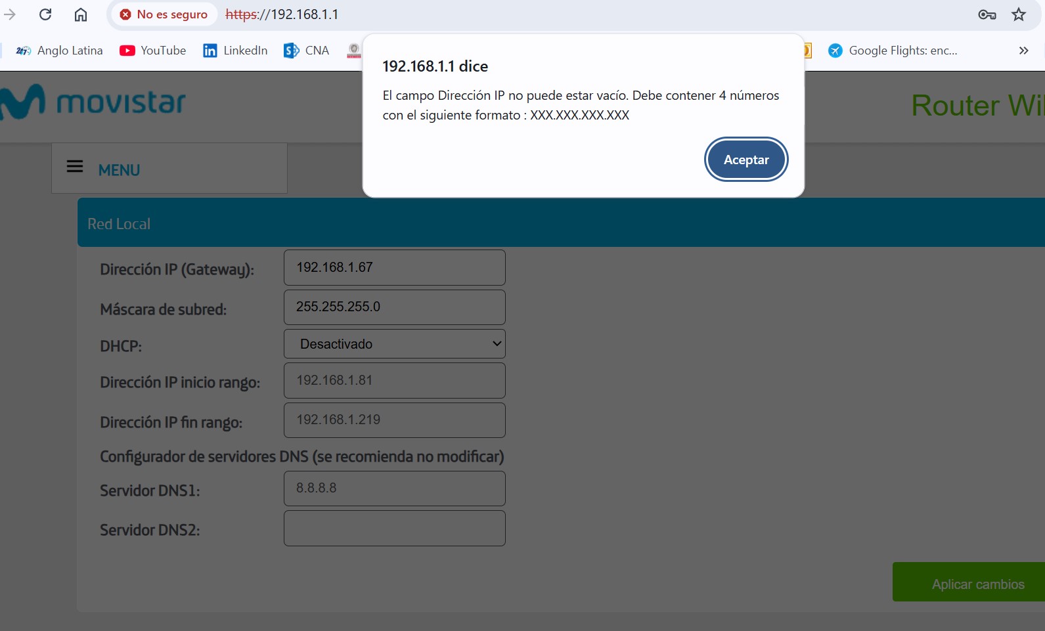Open the YouTube bookmark
The width and height of the screenshot is (1045, 631).
tap(153, 51)
